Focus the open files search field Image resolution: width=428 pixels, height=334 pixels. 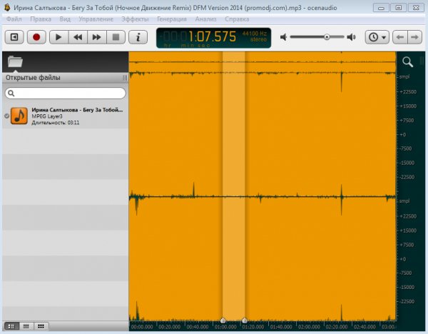[x=65, y=93]
